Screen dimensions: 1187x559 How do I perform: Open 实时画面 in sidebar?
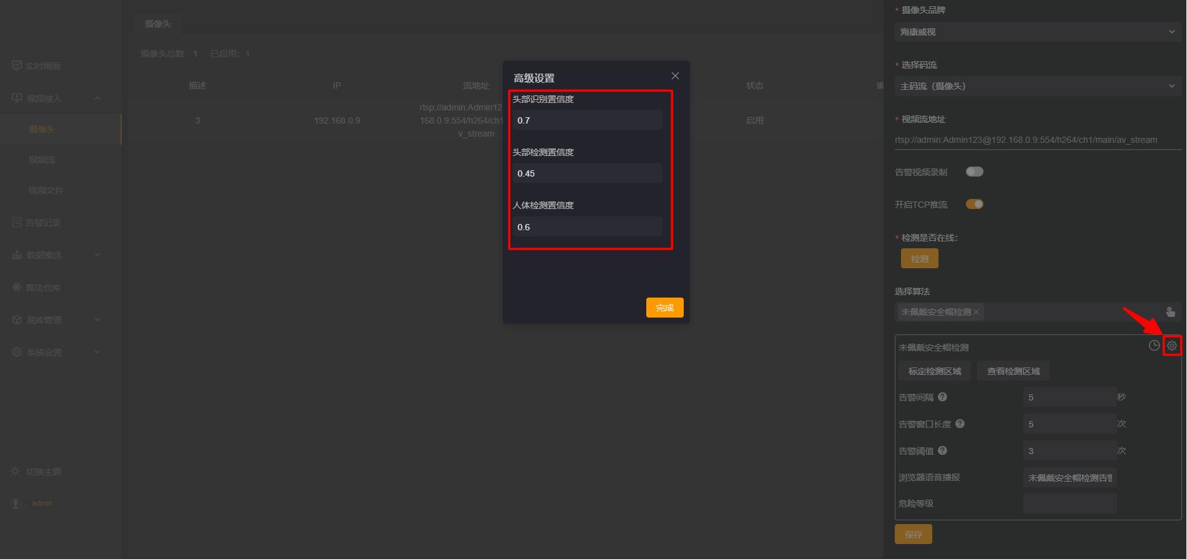click(x=43, y=66)
